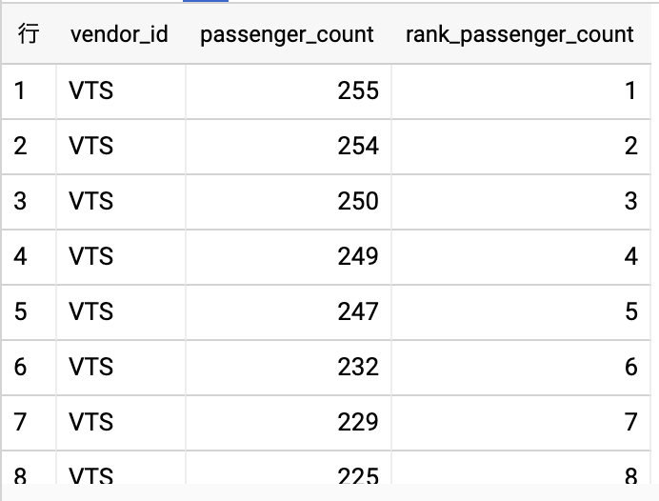This screenshot has height=501, width=659.
Task: Select row number 5 in the 行 column
Action: 21,311
